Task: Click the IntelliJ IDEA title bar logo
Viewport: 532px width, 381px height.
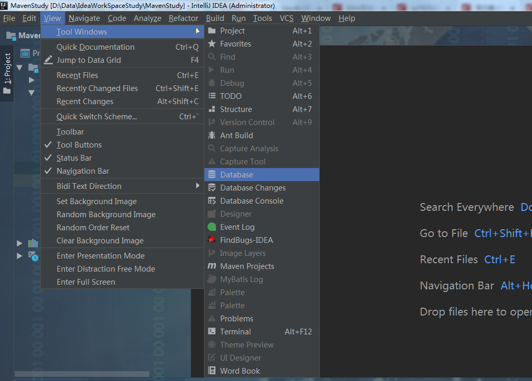Action: coord(3,5)
